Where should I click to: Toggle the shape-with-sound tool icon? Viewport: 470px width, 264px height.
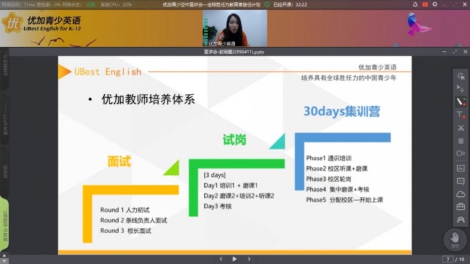point(461,153)
